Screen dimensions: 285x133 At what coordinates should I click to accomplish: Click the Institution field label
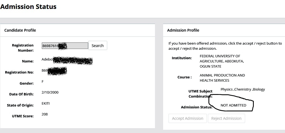click(x=182, y=58)
